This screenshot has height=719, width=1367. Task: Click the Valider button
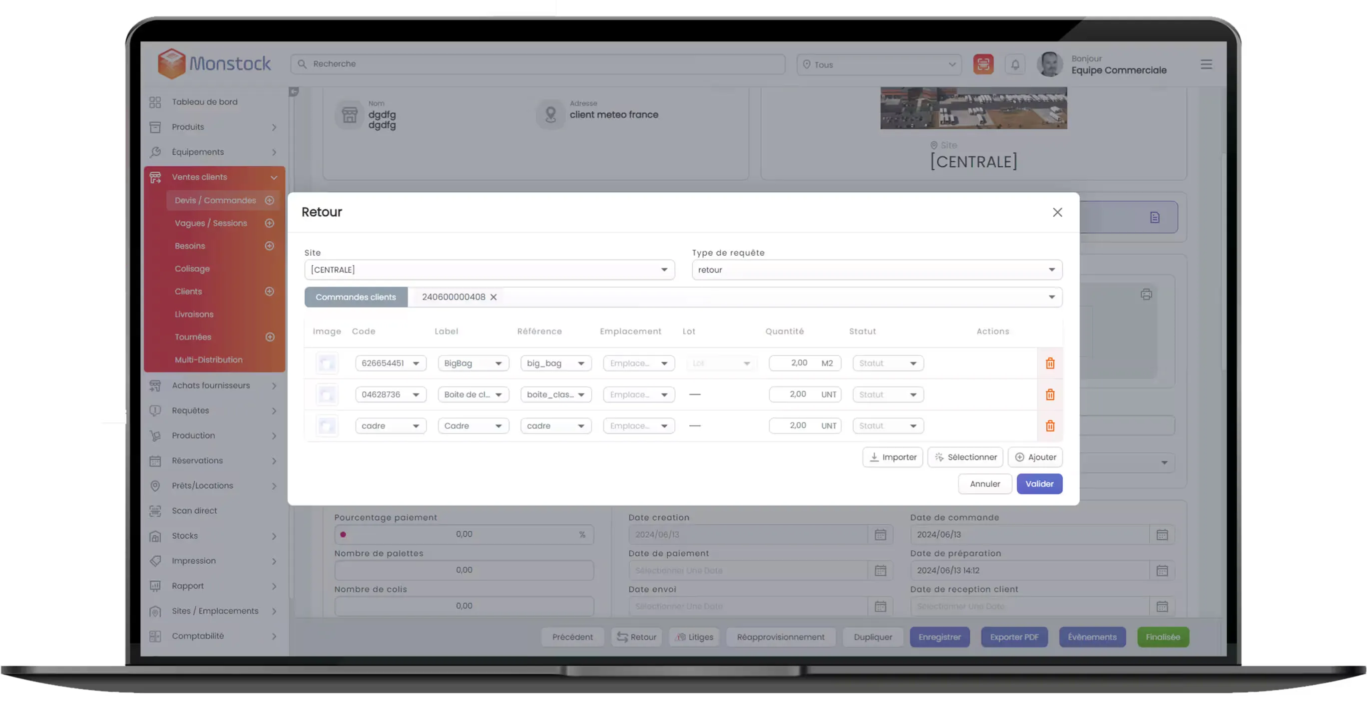click(1039, 484)
